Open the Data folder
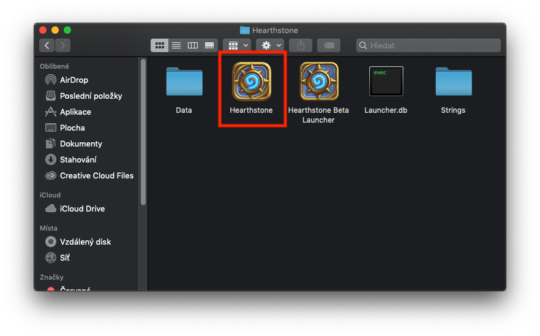 point(184,82)
